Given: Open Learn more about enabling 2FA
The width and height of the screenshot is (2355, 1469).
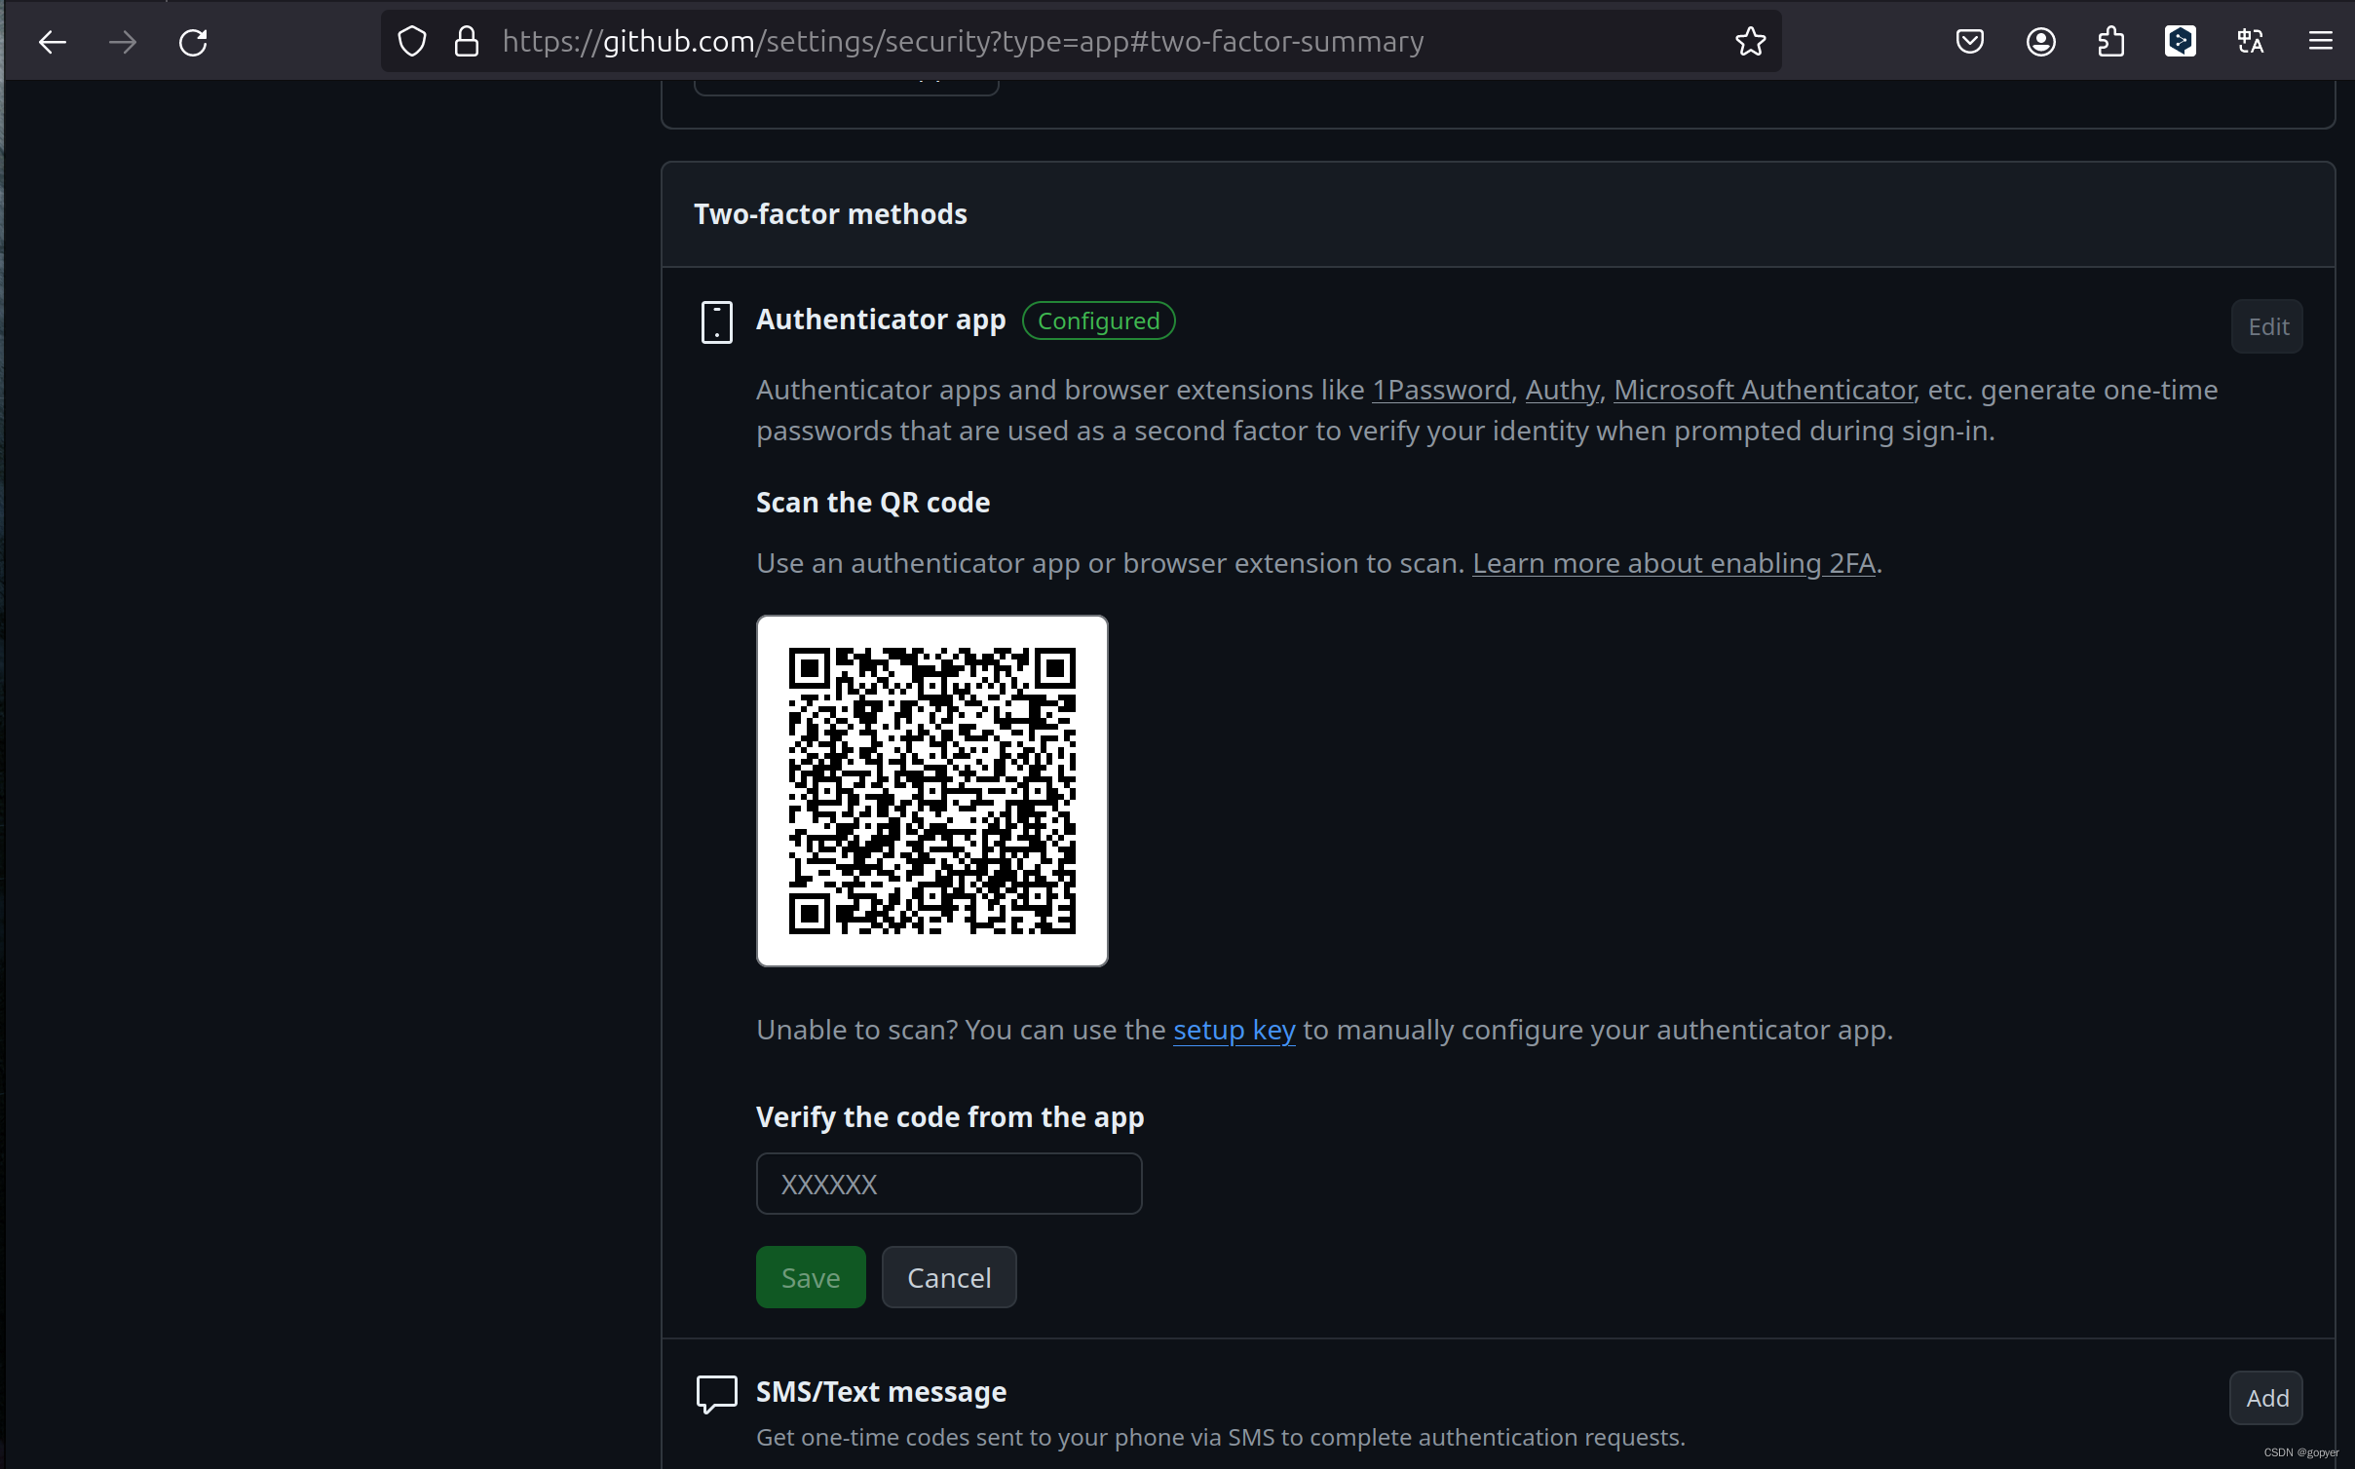Looking at the screenshot, I should tap(1673, 564).
